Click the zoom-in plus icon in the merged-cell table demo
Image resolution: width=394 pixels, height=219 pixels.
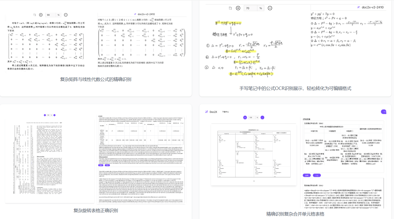coord(245,117)
